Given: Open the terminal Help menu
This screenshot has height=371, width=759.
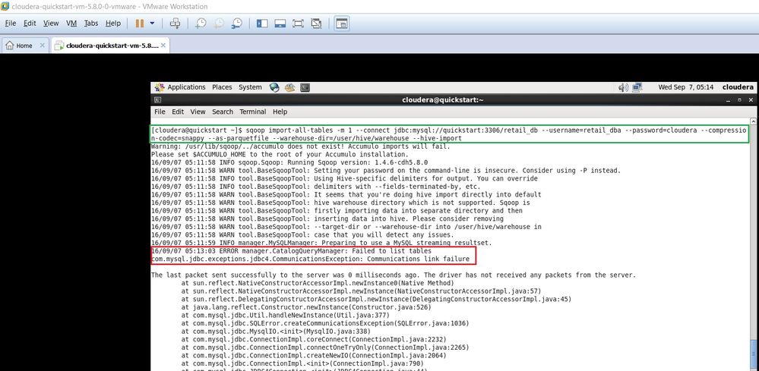Looking at the screenshot, I should [280, 112].
